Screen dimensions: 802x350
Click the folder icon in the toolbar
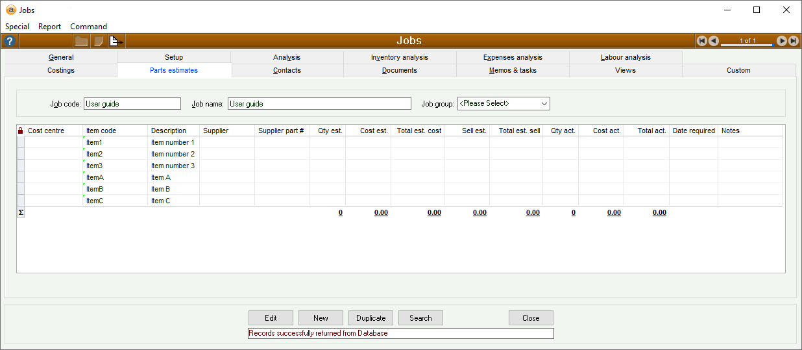pos(81,41)
